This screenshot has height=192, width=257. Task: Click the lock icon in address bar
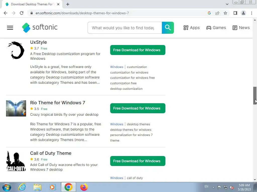(x=32, y=13)
